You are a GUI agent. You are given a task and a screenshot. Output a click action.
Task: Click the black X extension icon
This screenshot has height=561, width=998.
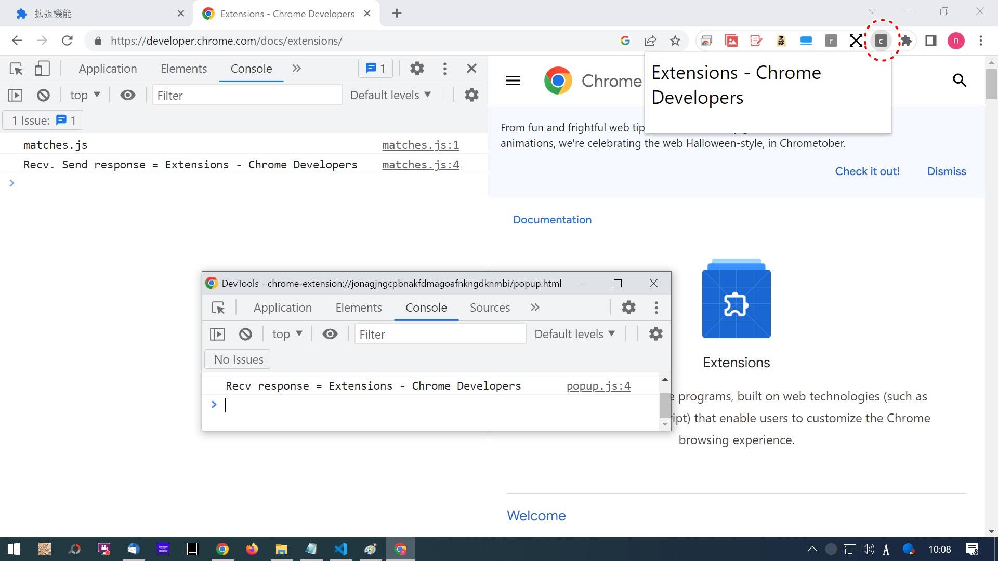pos(856,41)
